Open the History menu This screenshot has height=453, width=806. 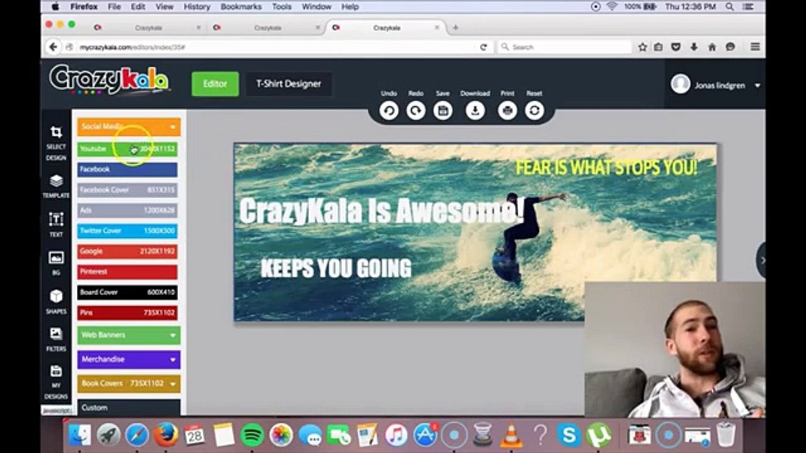[196, 6]
